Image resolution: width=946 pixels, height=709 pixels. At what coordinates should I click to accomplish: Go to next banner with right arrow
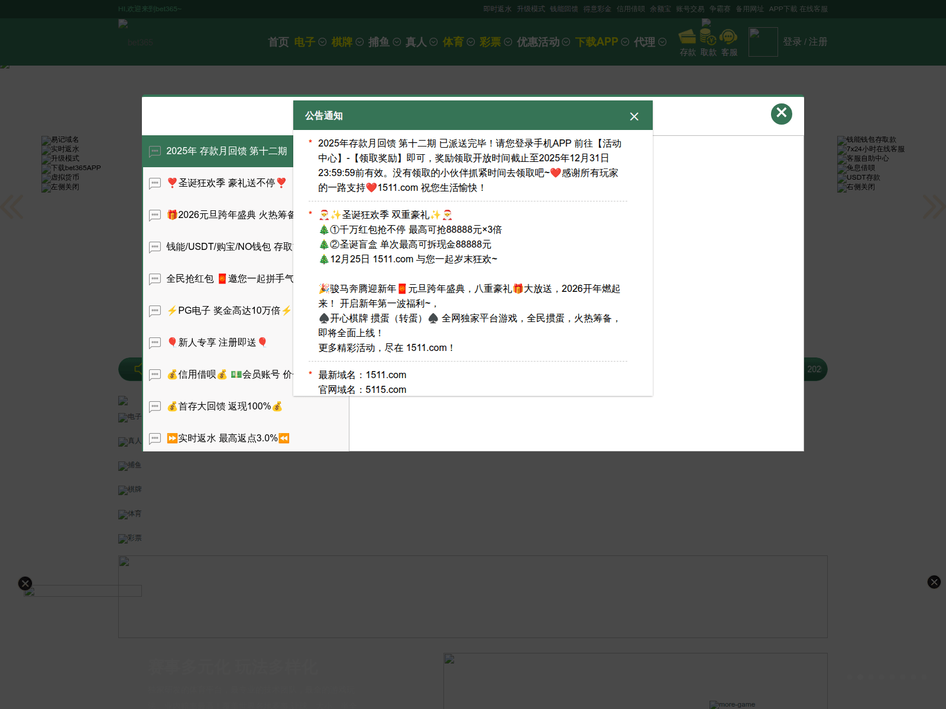point(934,207)
